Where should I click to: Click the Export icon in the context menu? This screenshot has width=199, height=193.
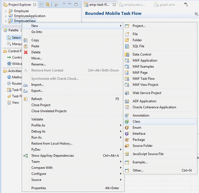pos(26,91)
